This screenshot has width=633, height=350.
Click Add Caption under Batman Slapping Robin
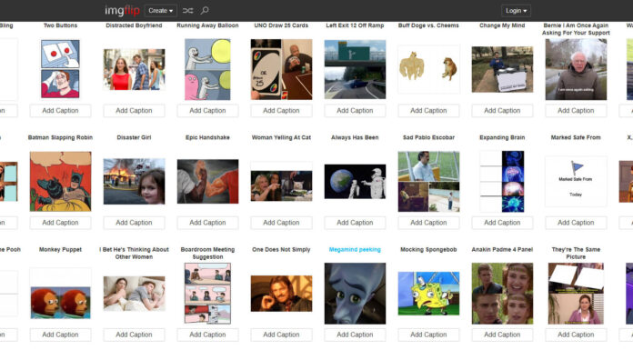click(60, 223)
